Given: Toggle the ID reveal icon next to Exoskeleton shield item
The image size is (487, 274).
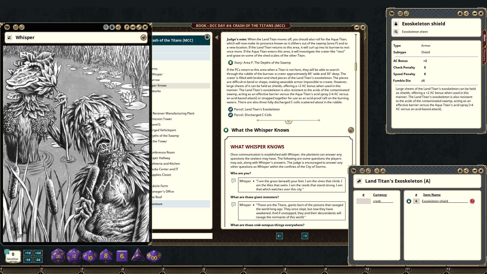Looking at the screenshot, I should tap(473, 201).
